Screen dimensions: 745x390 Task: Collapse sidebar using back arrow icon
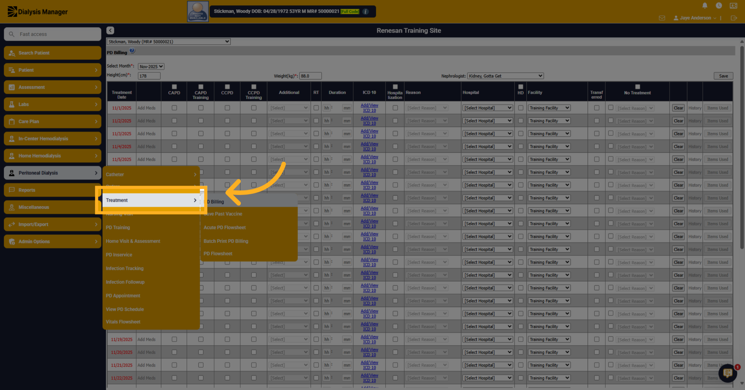coord(110,30)
